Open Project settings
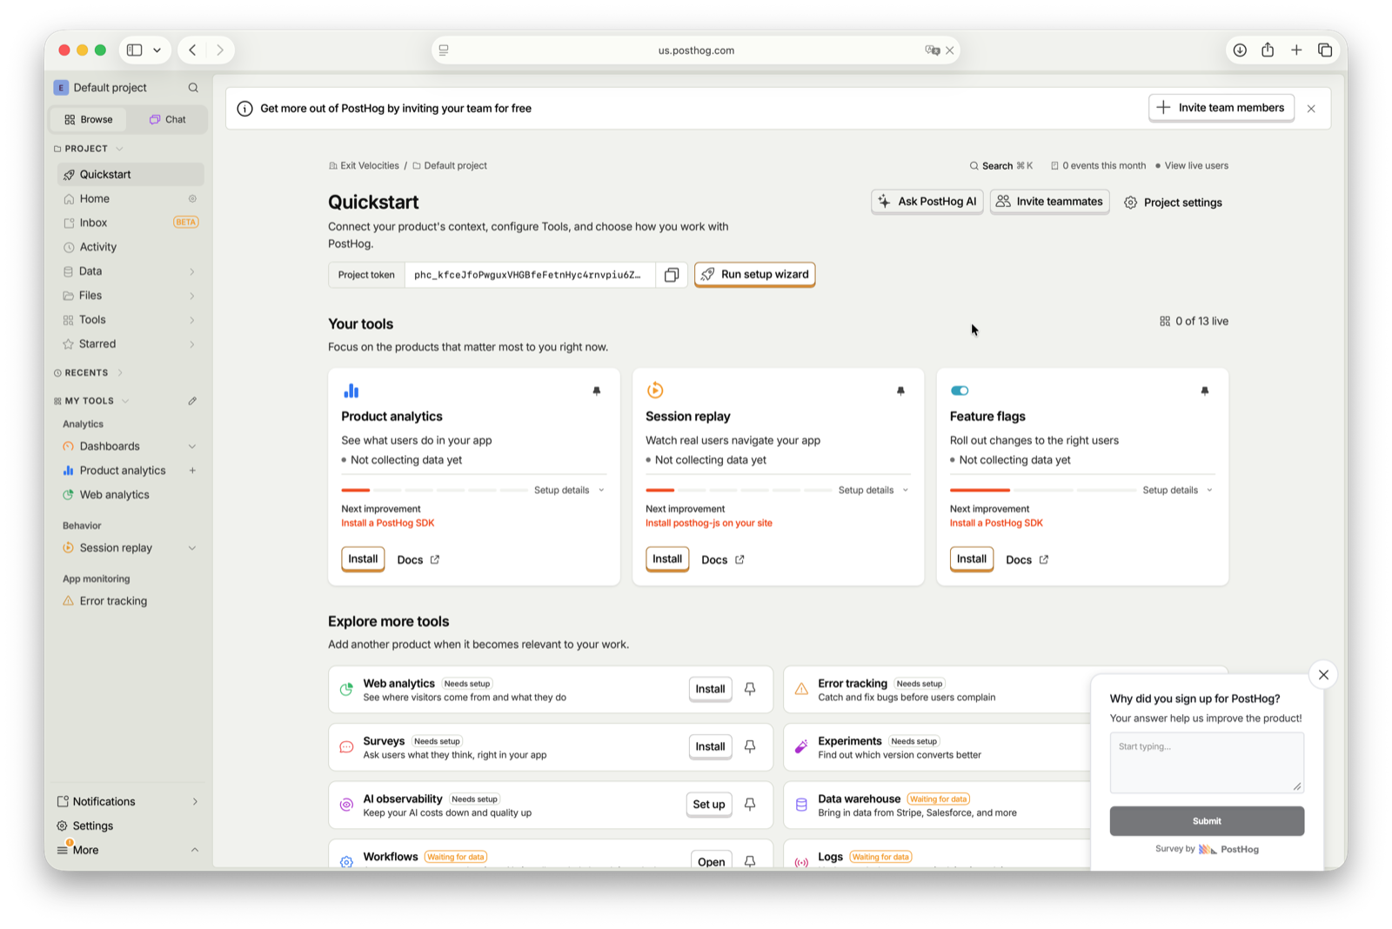The height and width of the screenshot is (929, 1392). pos(1174,203)
